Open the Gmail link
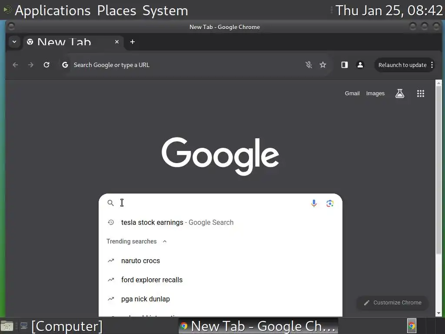Screen dimensions: 445x334 (x=352, y=94)
